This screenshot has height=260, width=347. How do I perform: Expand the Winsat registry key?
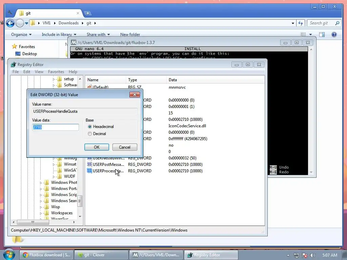pyautogui.click(x=54, y=165)
